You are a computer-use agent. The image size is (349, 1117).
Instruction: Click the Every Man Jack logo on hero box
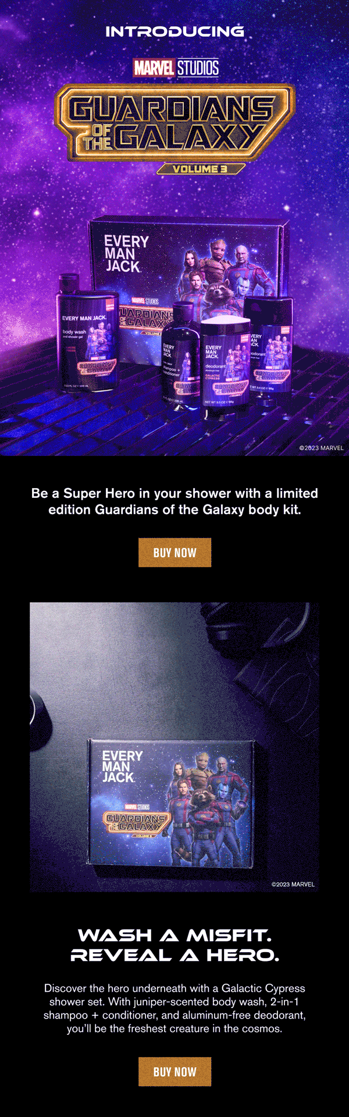coord(126,254)
